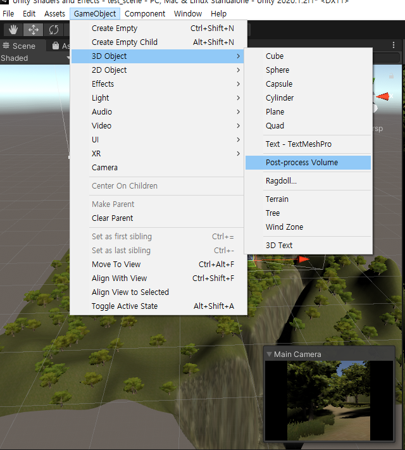Select the Hand tool
The height and width of the screenshot is (450, 405).
pos(13,30)
